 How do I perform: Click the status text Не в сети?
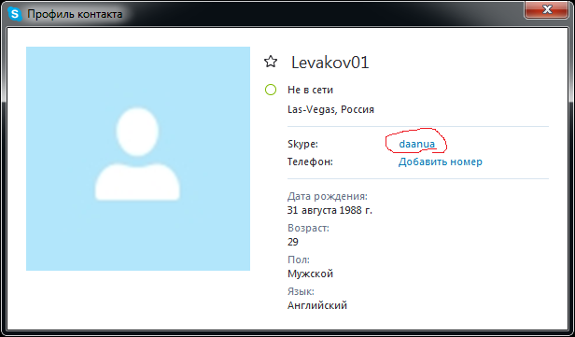[310, 90]
